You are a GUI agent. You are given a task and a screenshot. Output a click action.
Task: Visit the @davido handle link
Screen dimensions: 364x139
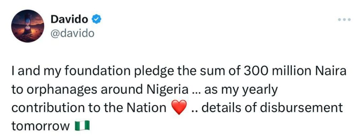point(73,34)
